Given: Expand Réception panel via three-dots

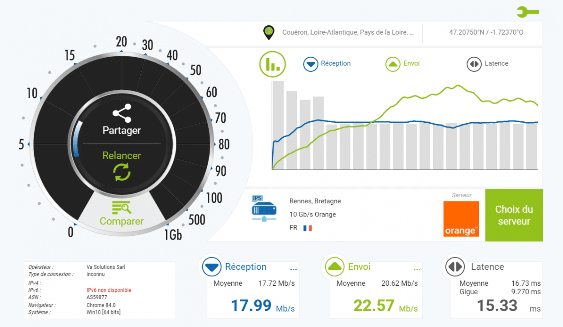Looking at the screenshot, I should (294, 269).
